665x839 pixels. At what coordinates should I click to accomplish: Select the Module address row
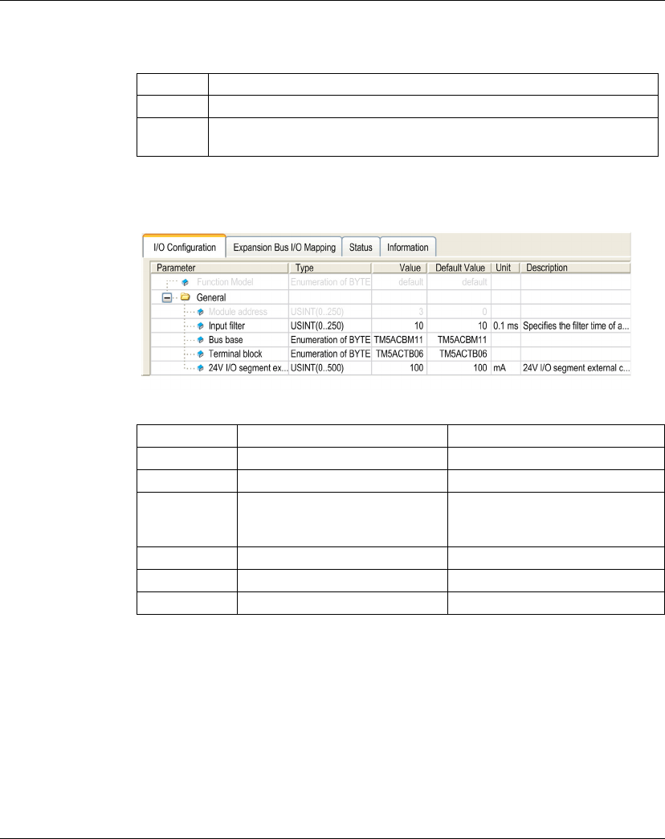coord(391,312)
